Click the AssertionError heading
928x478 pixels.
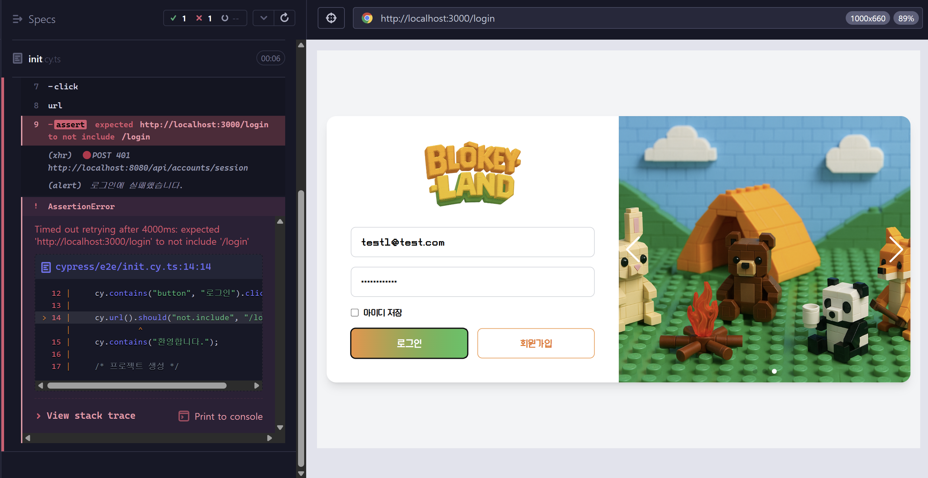[x=81, y=207]
